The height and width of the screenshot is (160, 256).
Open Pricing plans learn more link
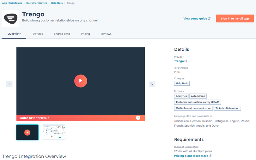click(x=191, y=156)
